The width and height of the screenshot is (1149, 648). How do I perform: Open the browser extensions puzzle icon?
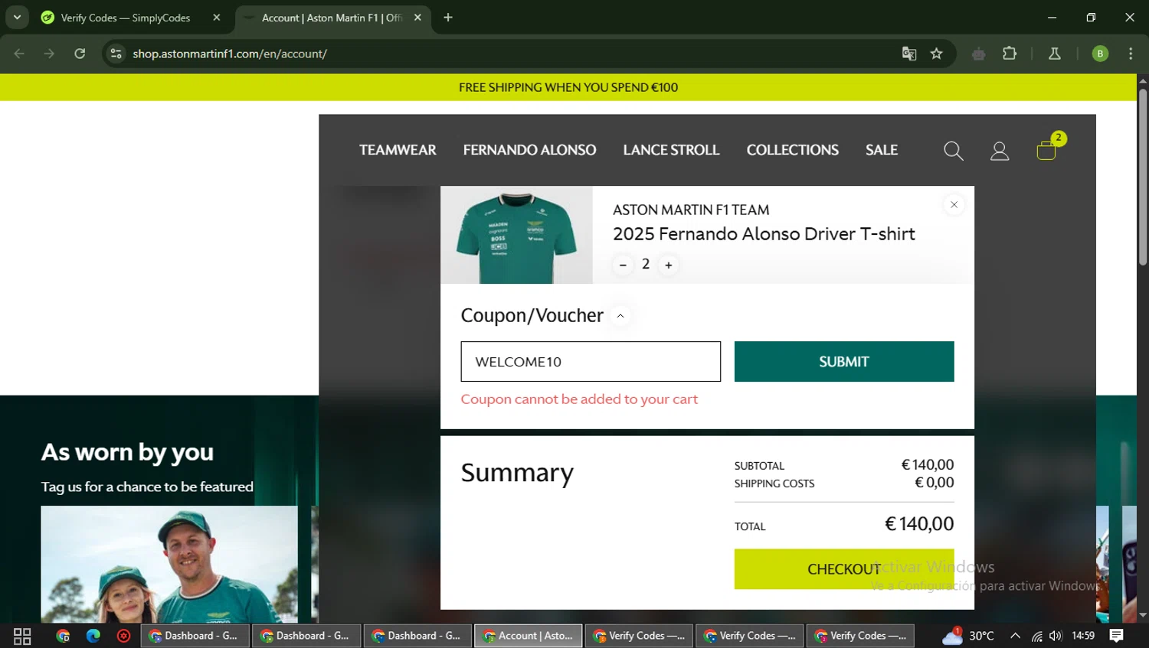[1010, 54]
